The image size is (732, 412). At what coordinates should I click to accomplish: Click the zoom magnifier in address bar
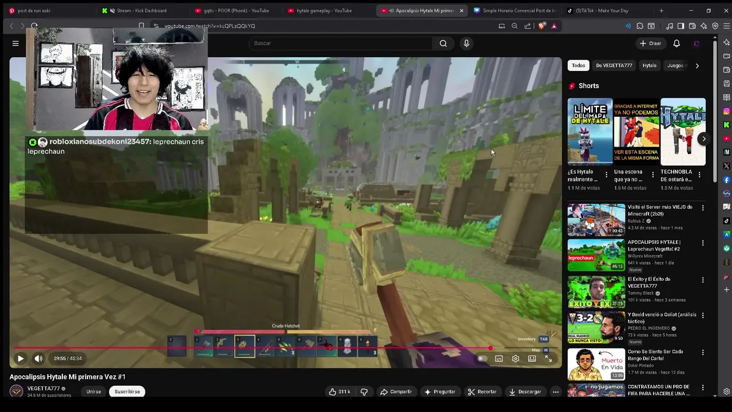point(515,26)
